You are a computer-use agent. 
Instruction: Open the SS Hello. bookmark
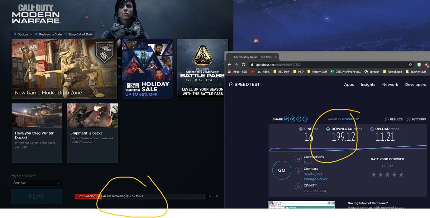[263, 72]
